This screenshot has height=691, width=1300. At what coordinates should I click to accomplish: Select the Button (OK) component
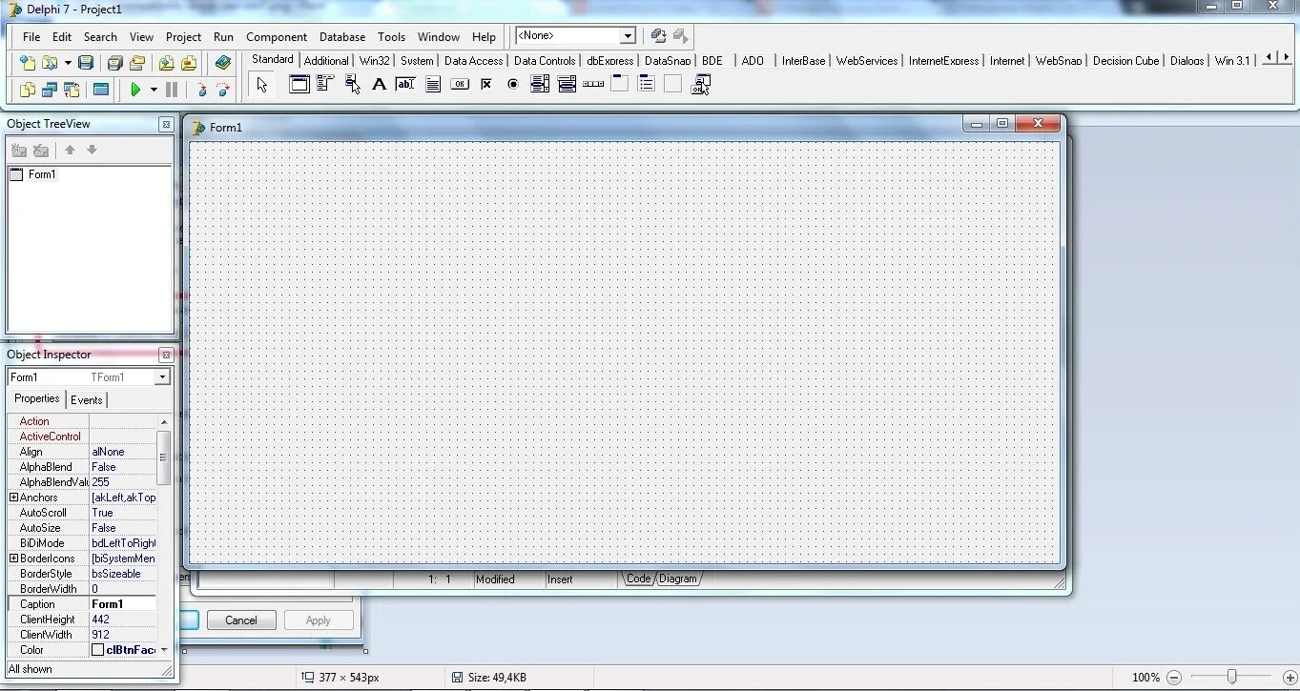[x=460, y=84]
